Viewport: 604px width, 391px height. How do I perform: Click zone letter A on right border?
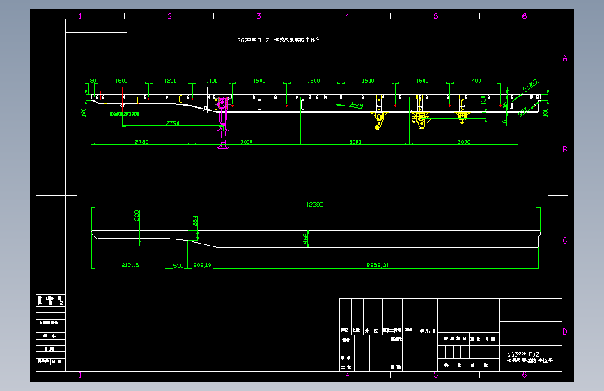pyautogui.click(x=565, y=58)
